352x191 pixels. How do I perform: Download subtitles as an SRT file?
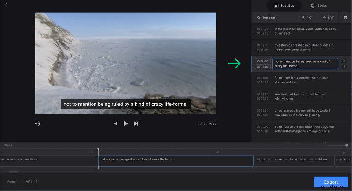(x=328, y=18)
